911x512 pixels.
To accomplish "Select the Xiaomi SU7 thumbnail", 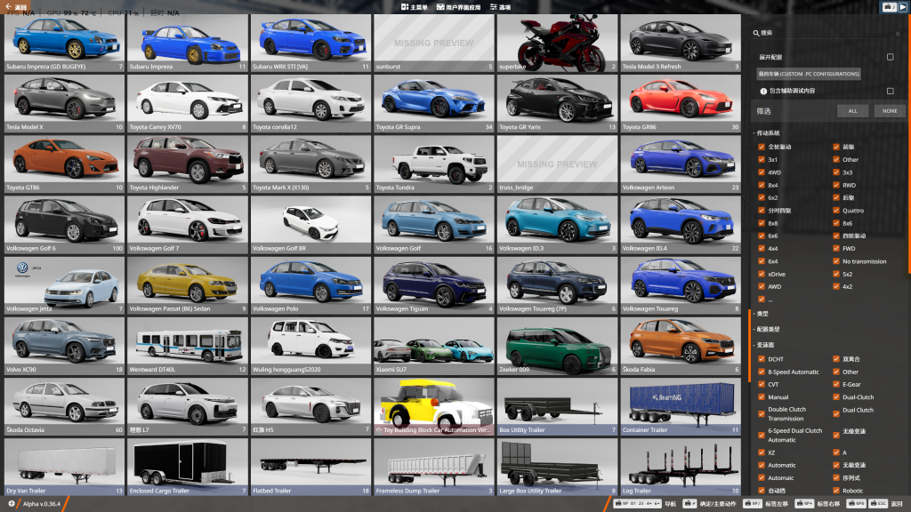I will (x=434, y=346).
